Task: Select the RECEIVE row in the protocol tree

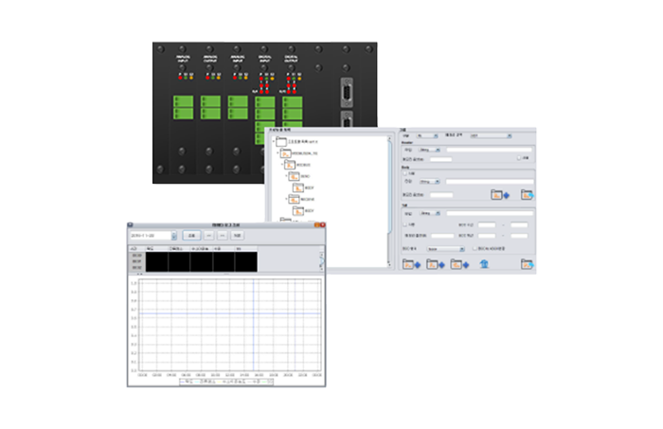Action: 302,199
